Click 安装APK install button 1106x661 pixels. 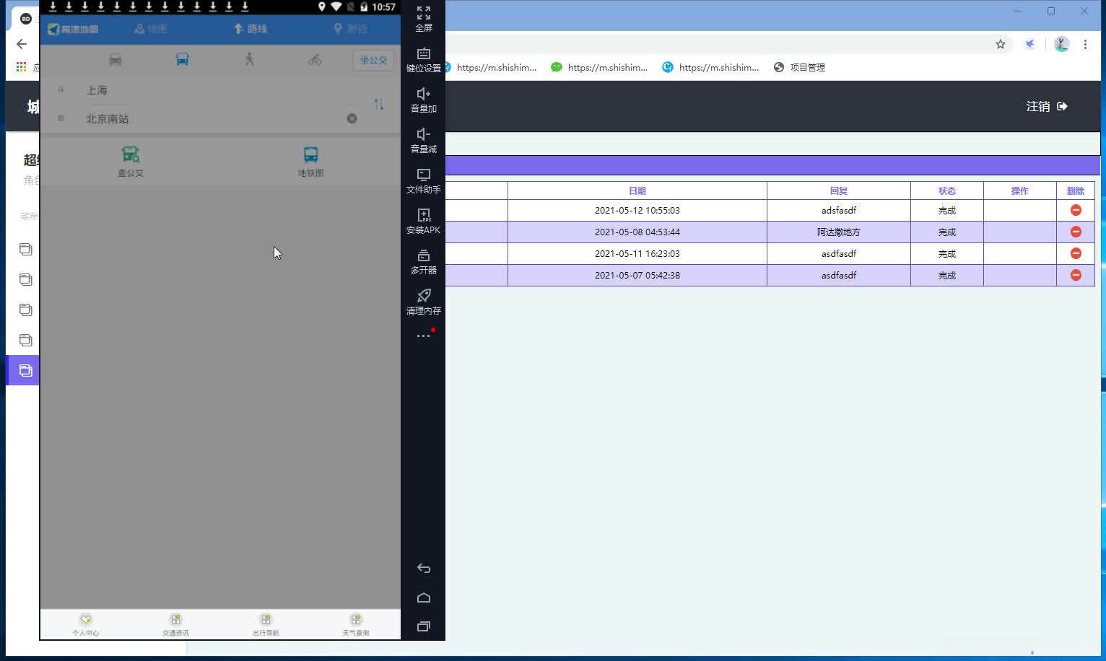tap(424, 222)
